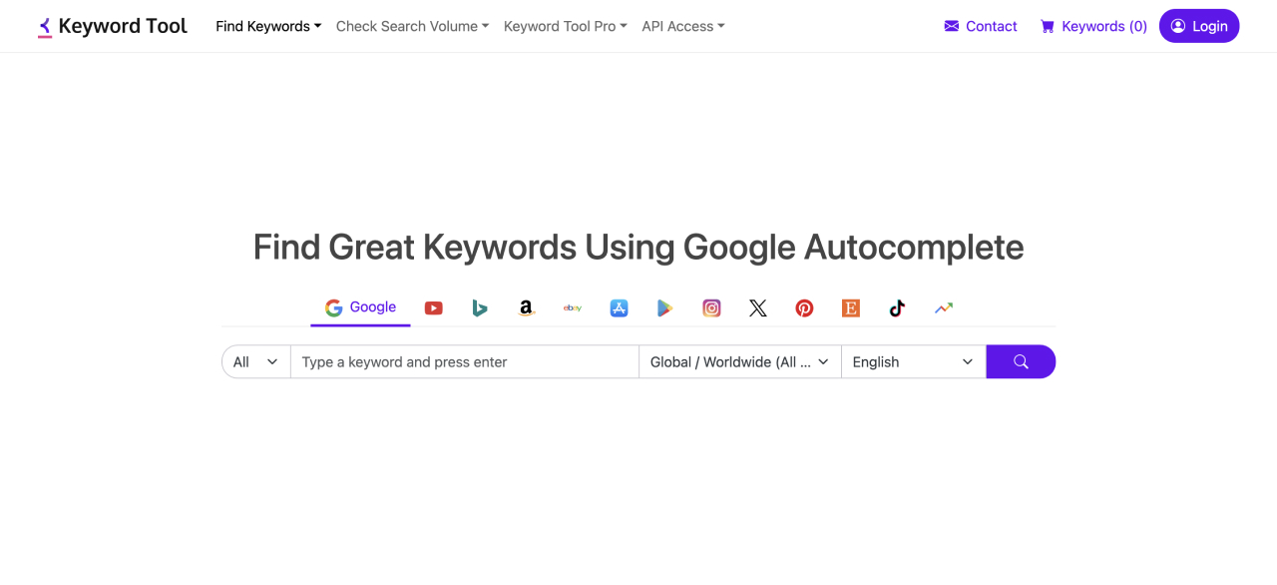View the Keywords (0) cart

pos(1093,26)
